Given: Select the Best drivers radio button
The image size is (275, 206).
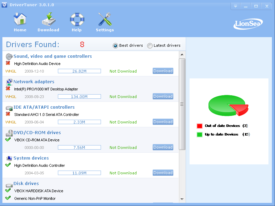Looking at the screenshot, I should 115,46.
